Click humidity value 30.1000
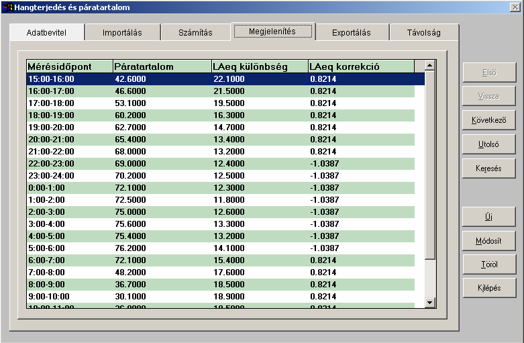Image resolution: width=524 pixels, height=343 pixels. [x=130, y=297]
